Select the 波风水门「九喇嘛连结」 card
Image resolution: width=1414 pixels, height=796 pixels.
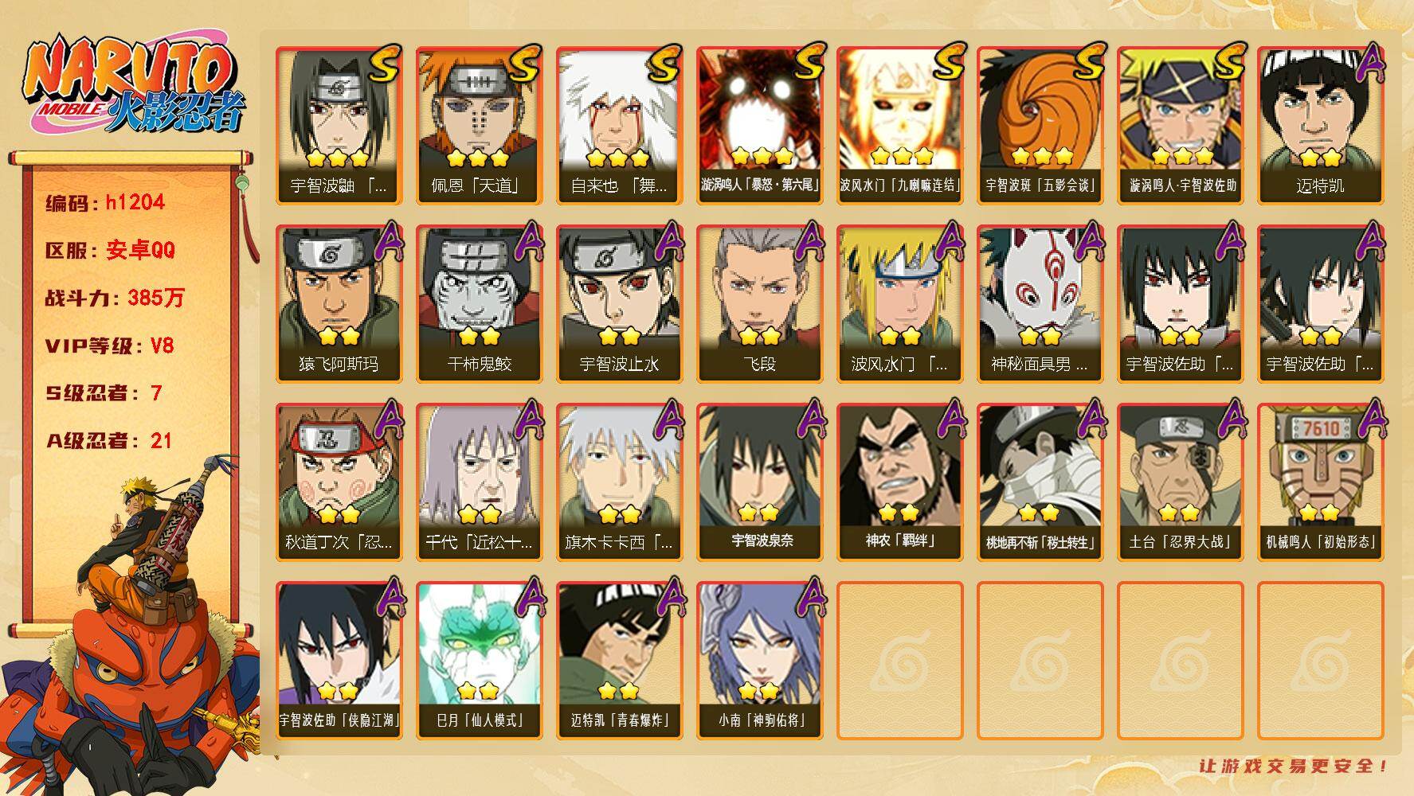pyautogui.click(x=899, y=126)
